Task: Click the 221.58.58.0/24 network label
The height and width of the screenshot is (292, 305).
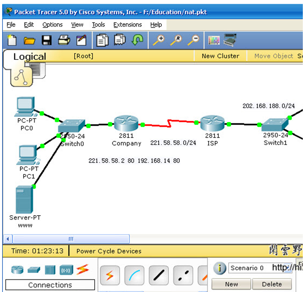Action: click(173, 143)
